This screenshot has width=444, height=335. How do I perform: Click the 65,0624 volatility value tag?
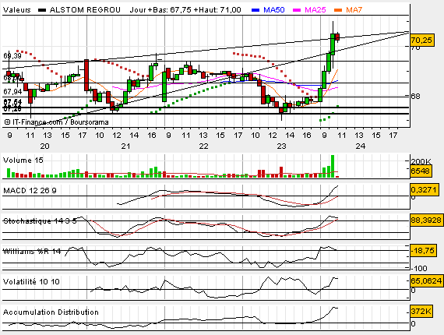click(x=426, y=281)
